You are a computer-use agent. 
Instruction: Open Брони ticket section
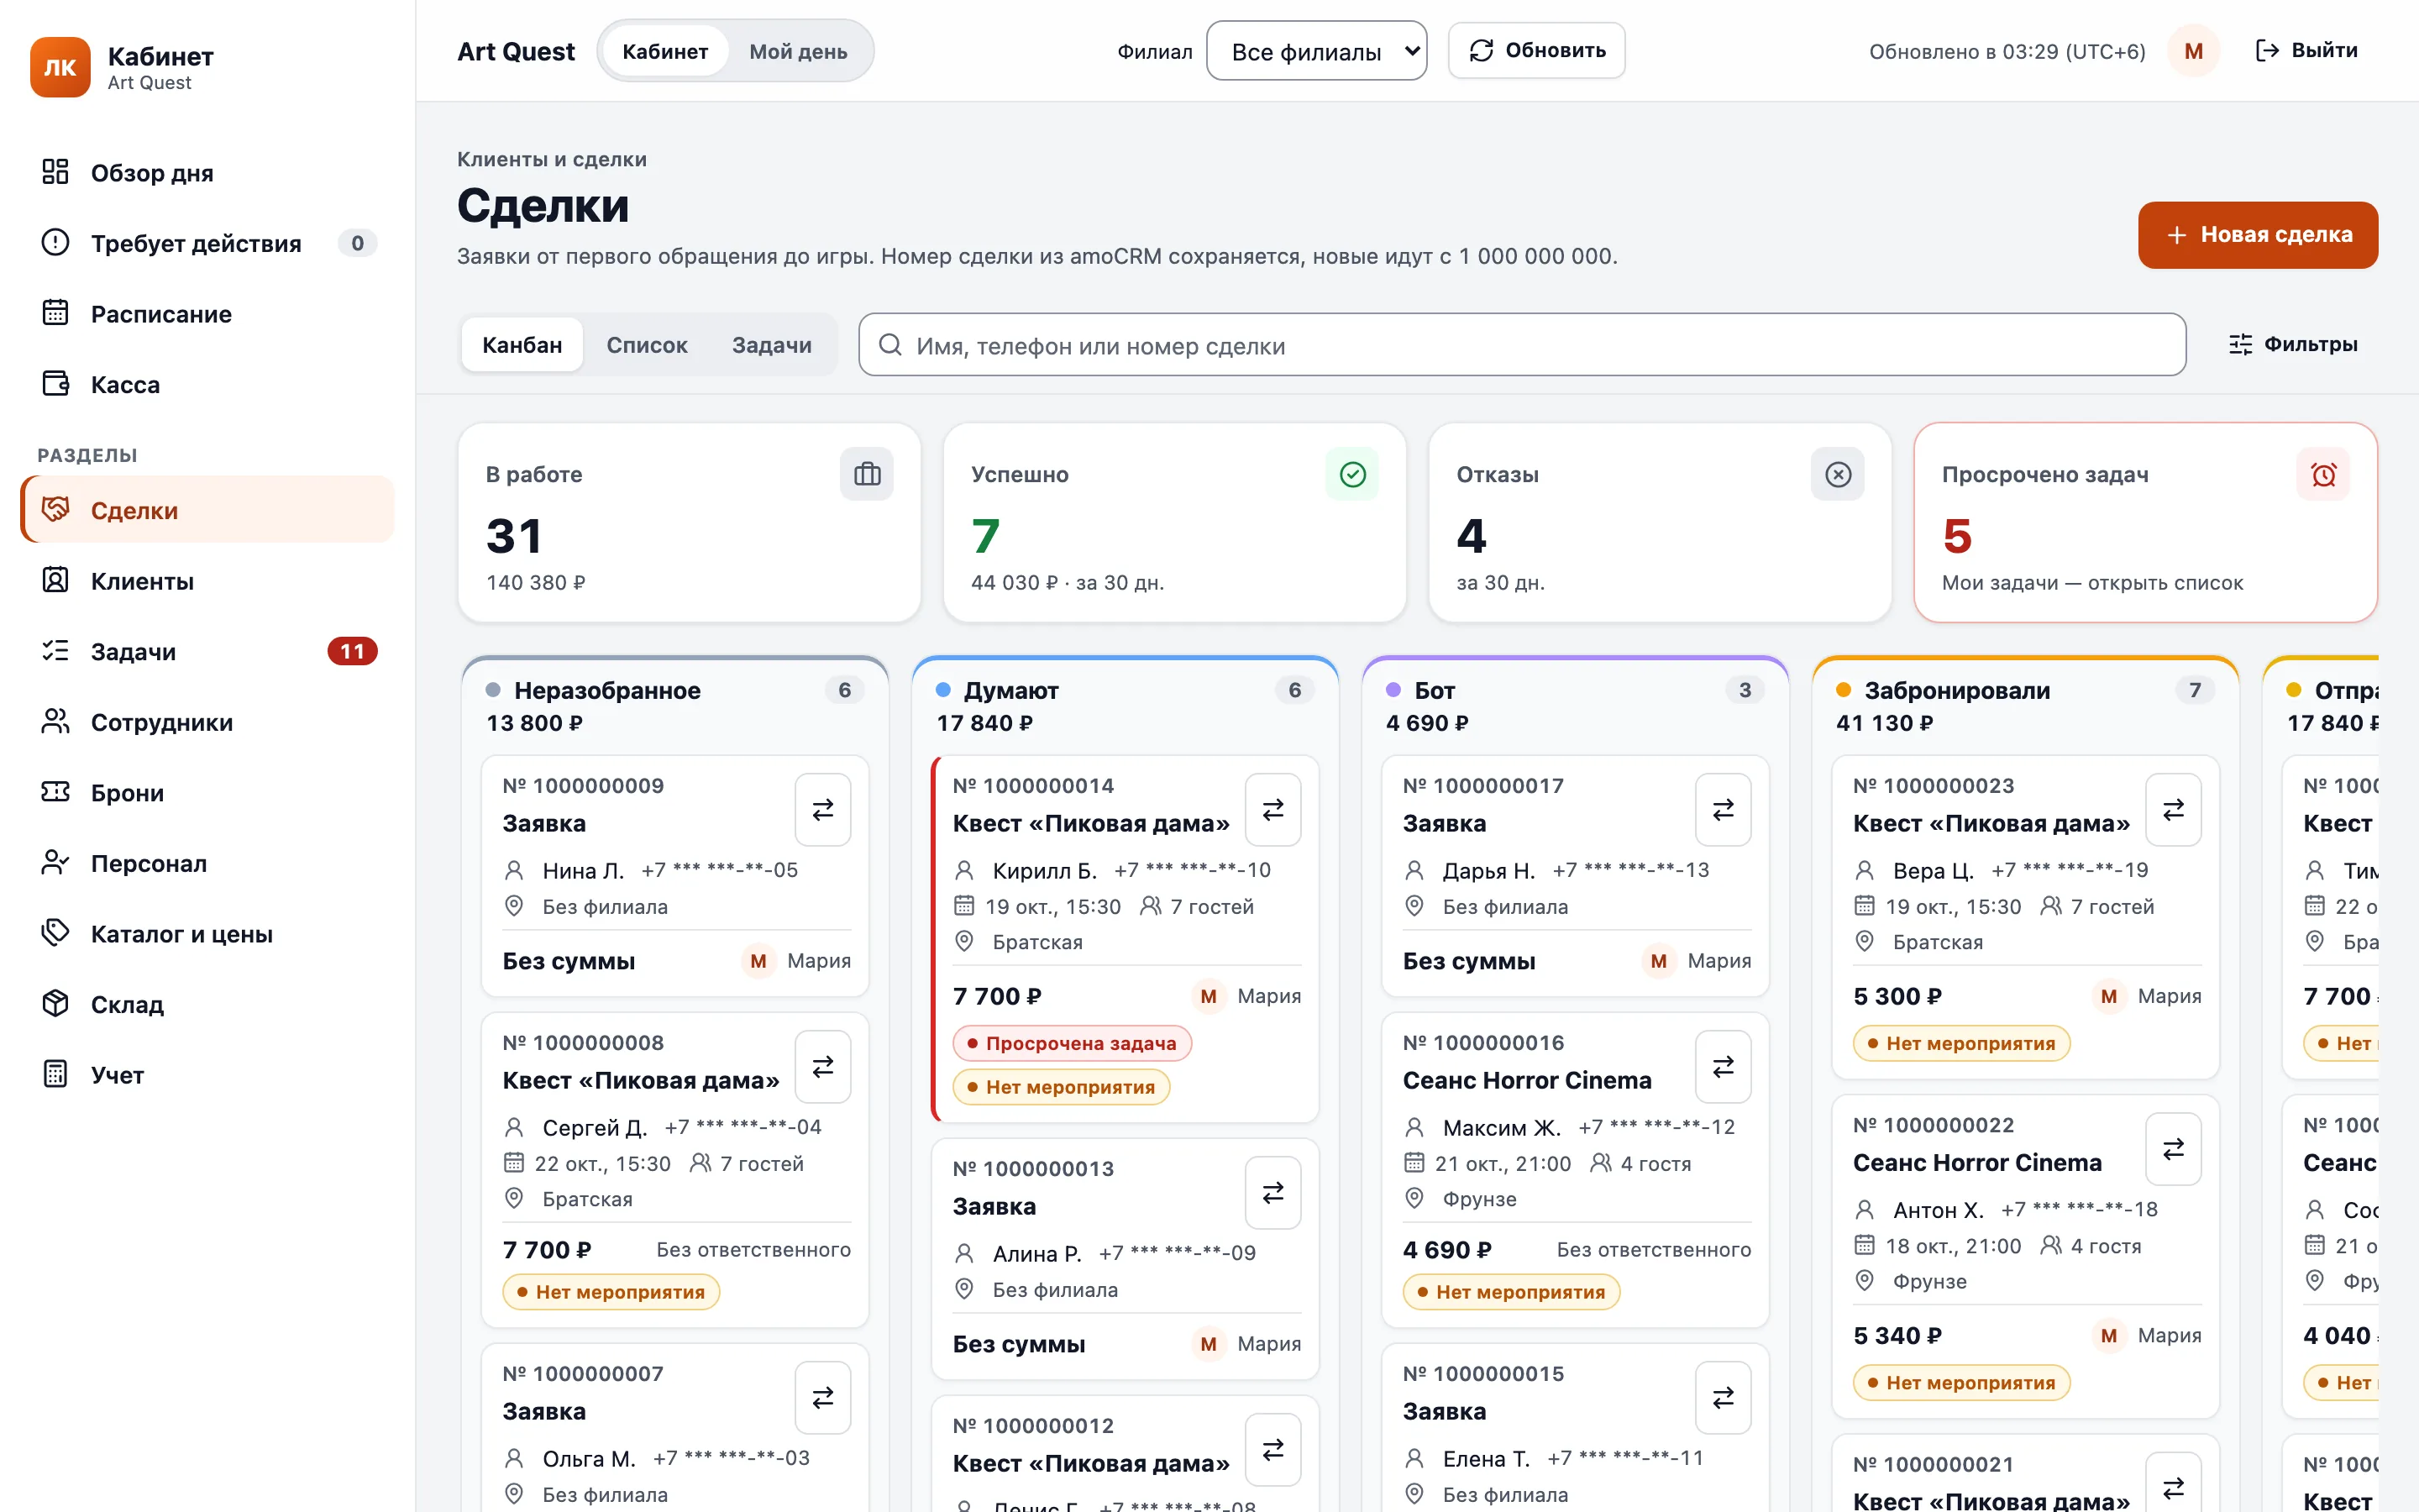(207, 792)
